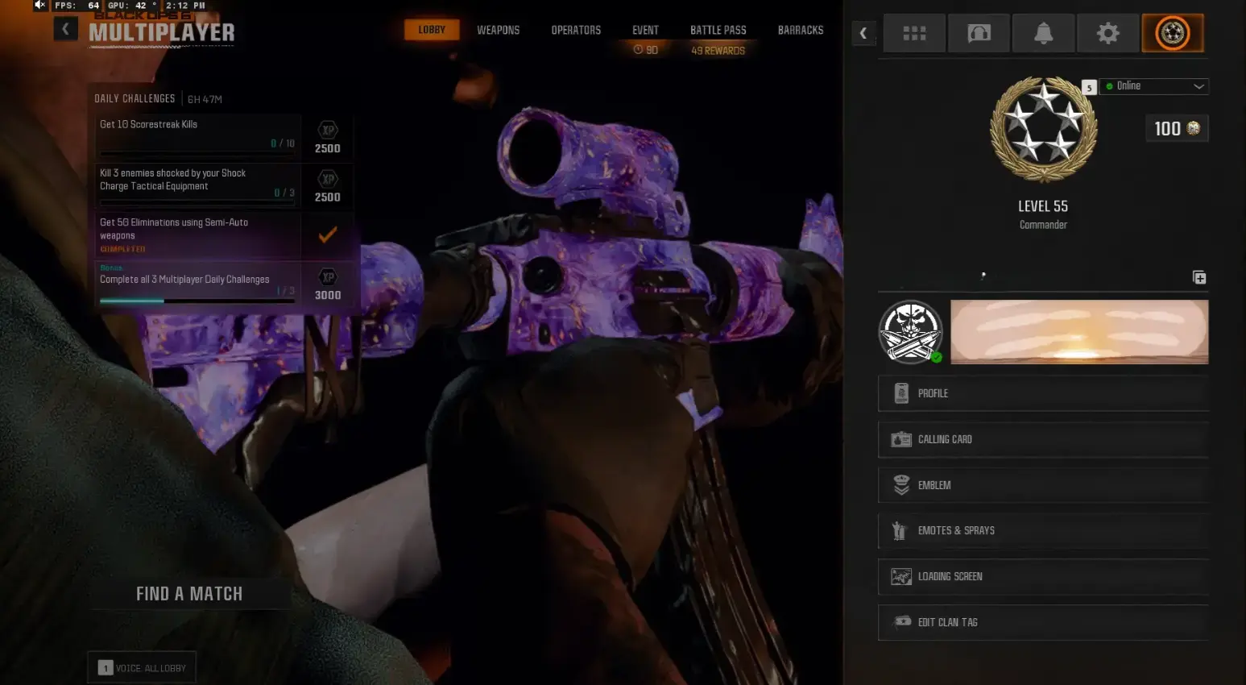Open the Profile option

pyautogui.click(x=1043, y=393)
